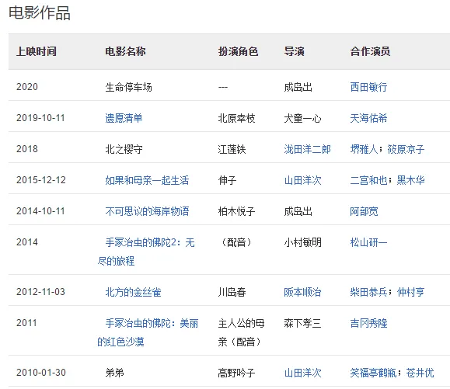Click director link 阪本顺治
The image size is (450, 389).
click(x=302, y=292)
